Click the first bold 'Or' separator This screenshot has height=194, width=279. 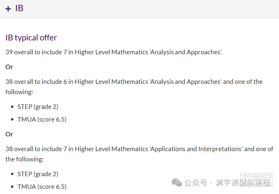click(x=9, y=67)
